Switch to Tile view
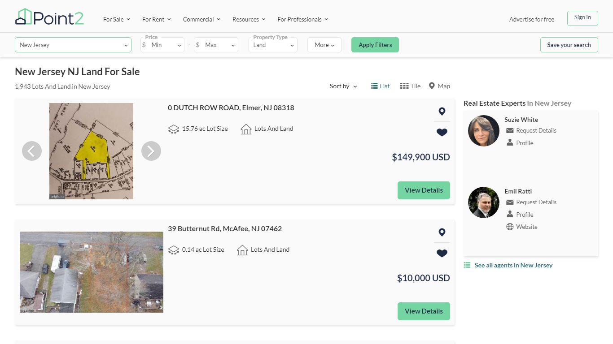This screenshot has width=613, height=344. [x=410, y=86]
